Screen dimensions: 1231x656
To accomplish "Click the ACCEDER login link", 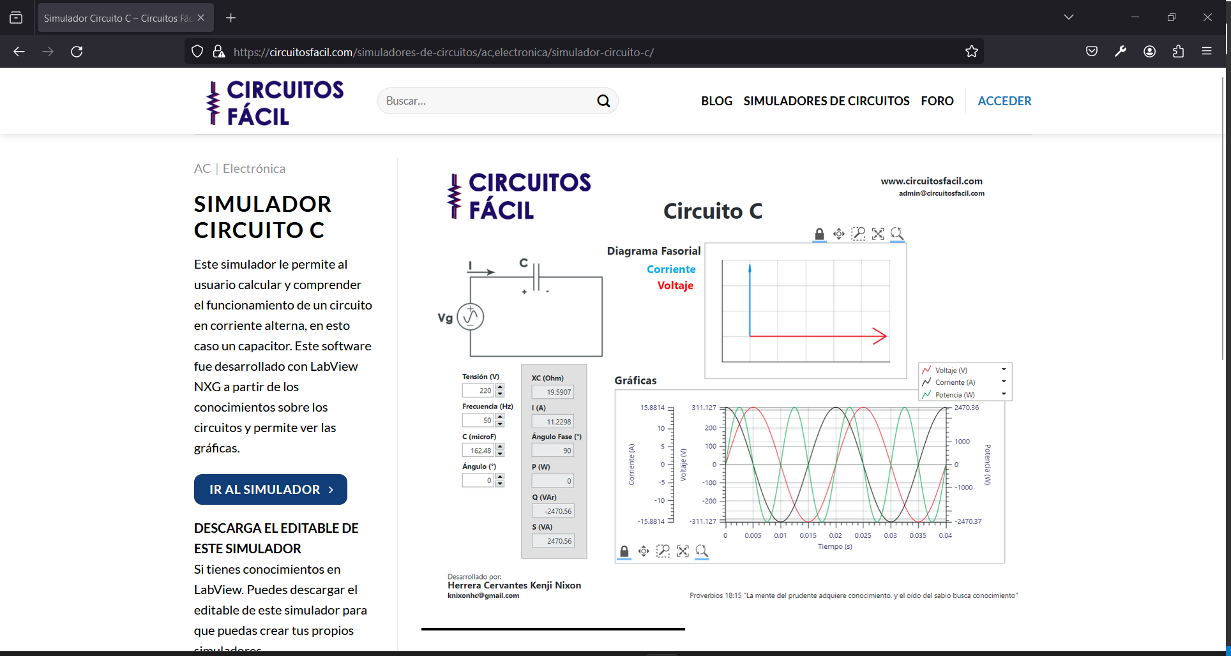I will tap(1004, 101).
